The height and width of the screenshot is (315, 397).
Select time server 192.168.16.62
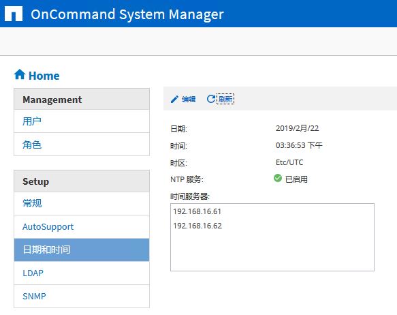click(x=197, y=226)
